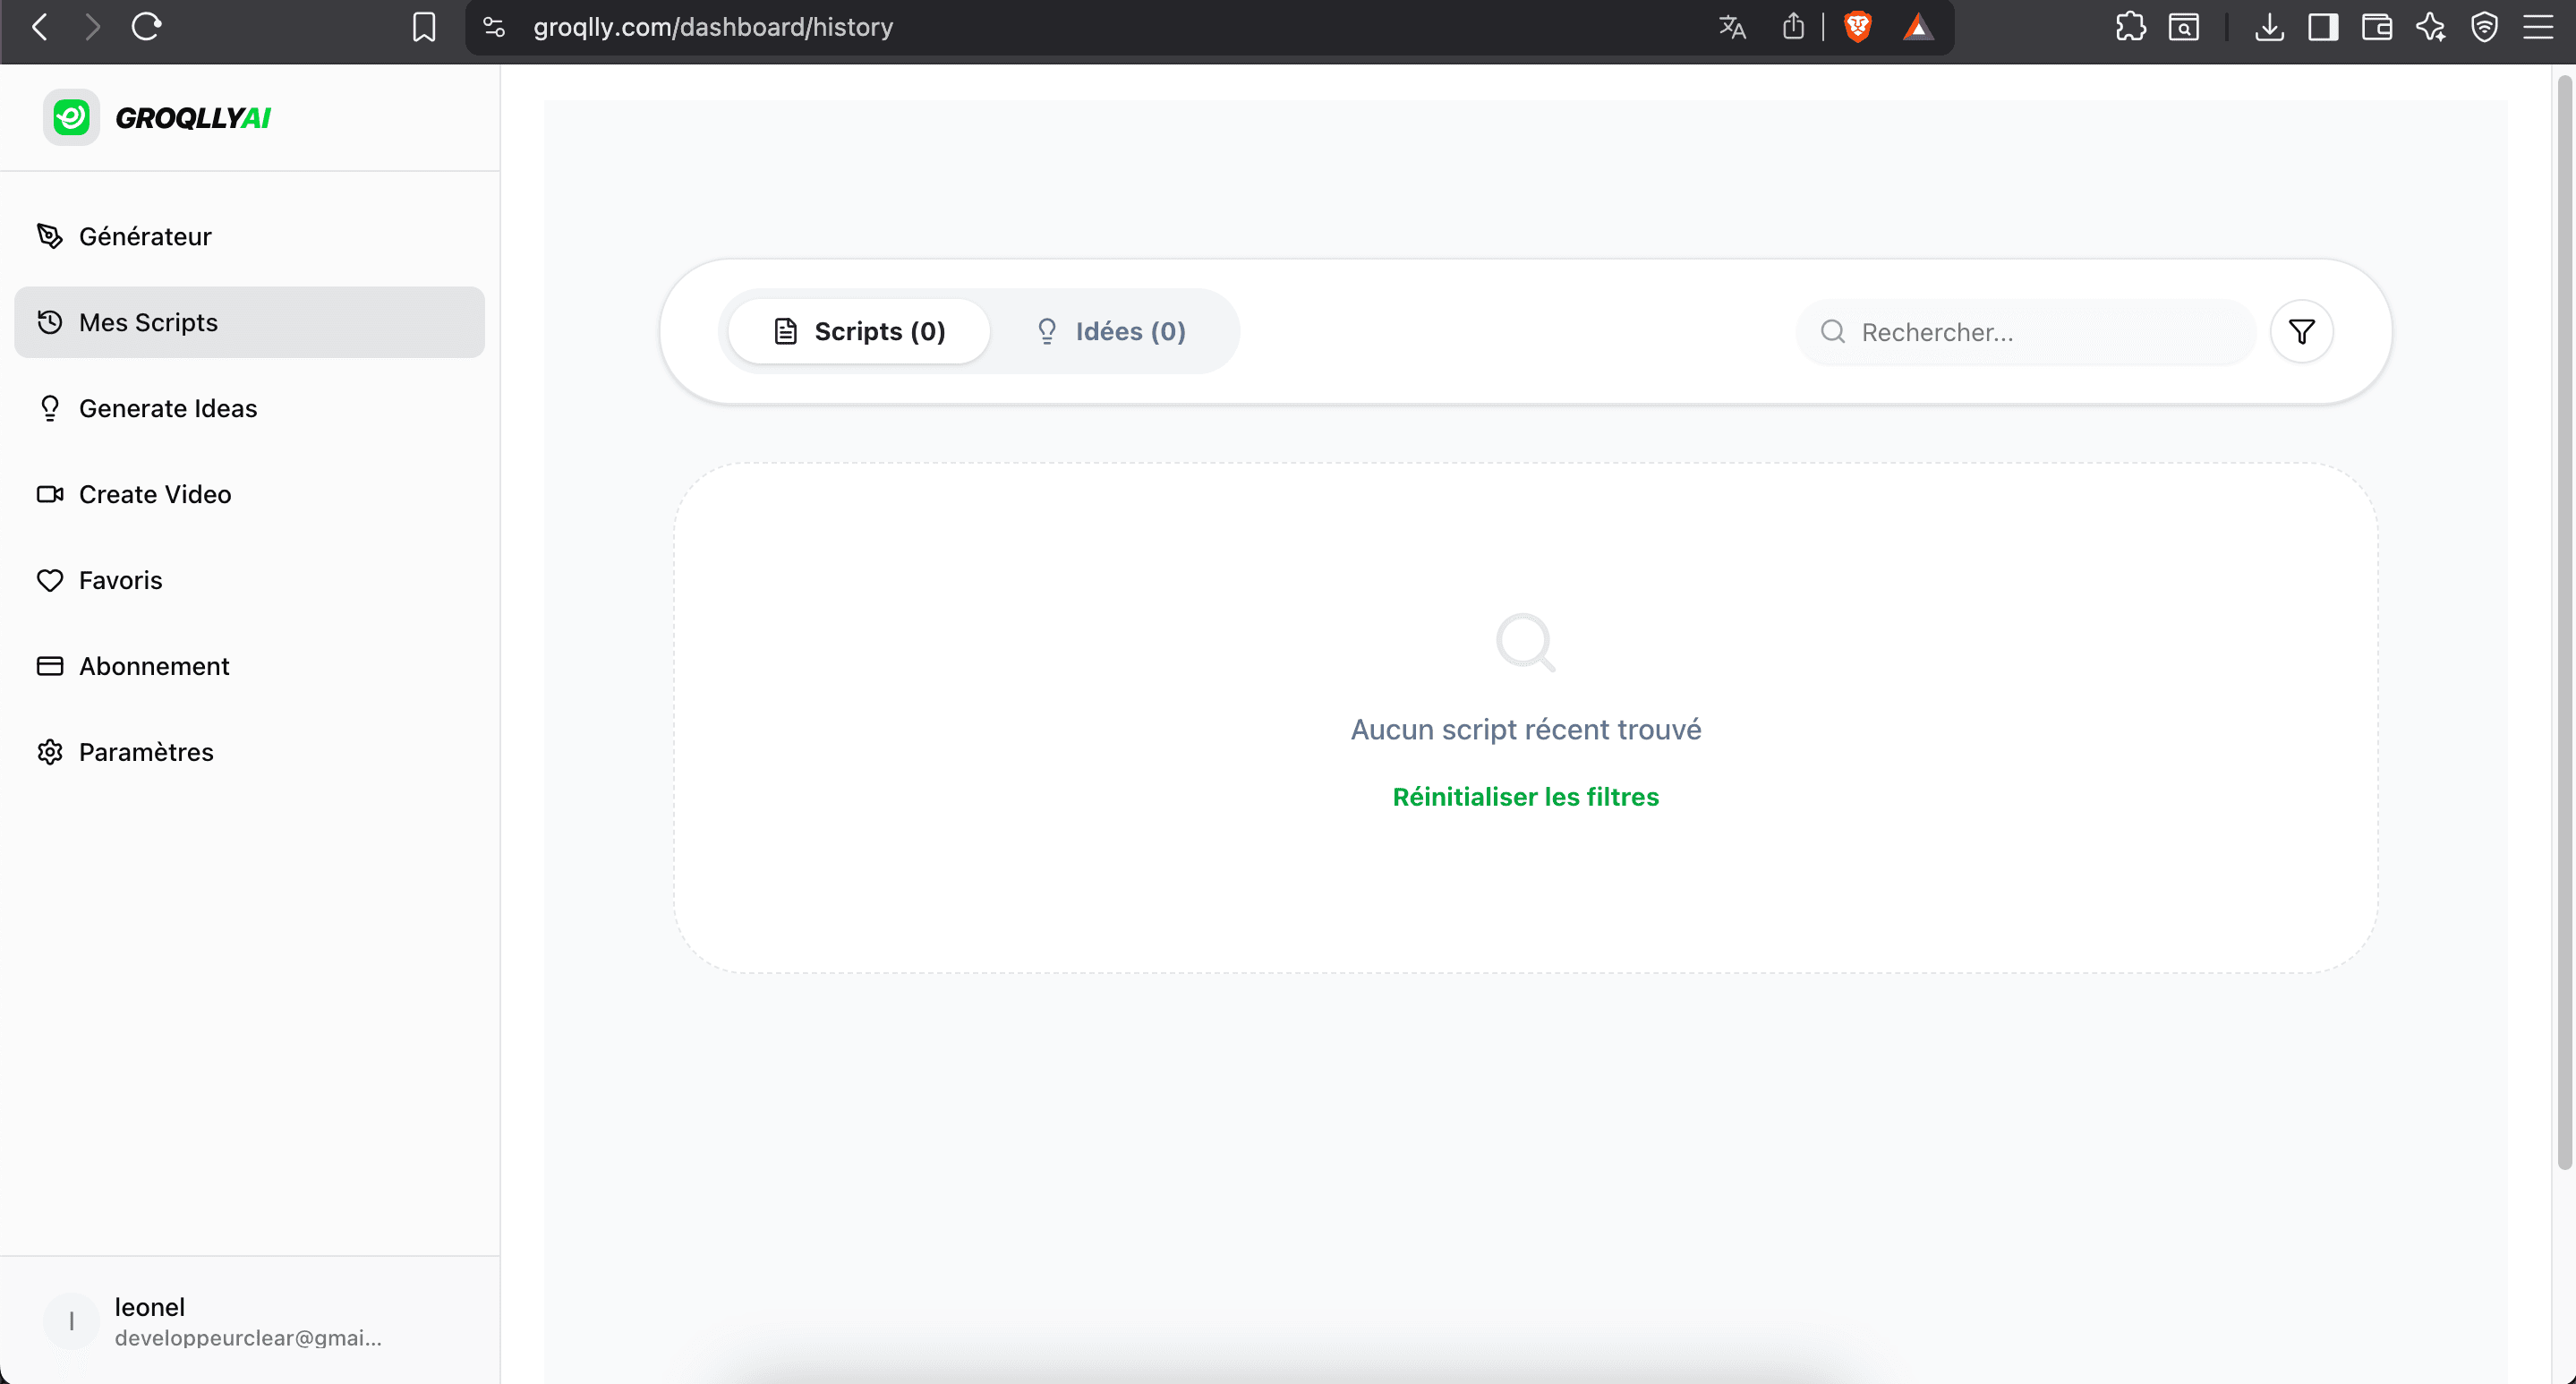Select Generate Ideas in the sidebar

tap(168, 408)
